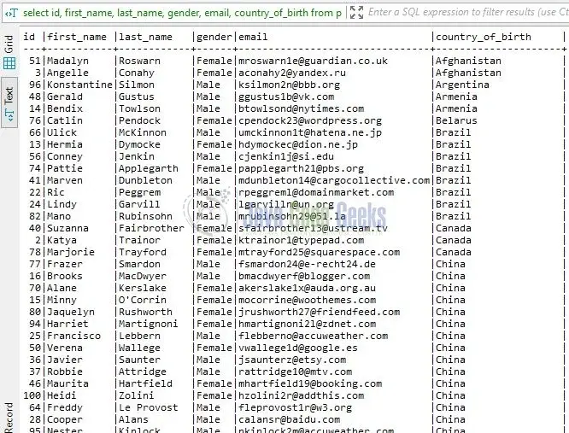Viewport: 569px width, 433px height.
Task: Click Female in Pattie's row
Action: point(214,168)
